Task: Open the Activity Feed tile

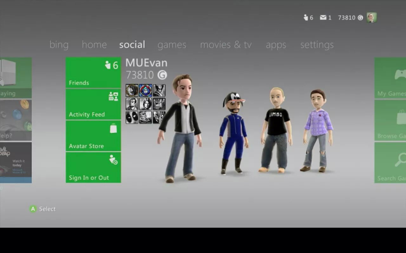Action: tap(93, 104)
